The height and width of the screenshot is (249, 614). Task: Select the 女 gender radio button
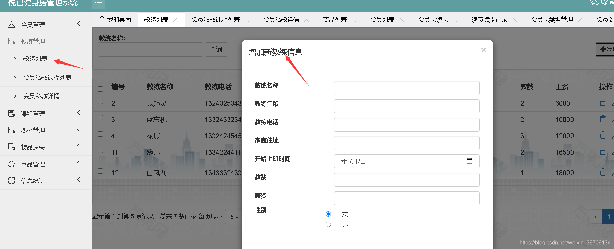click(328, 214)
